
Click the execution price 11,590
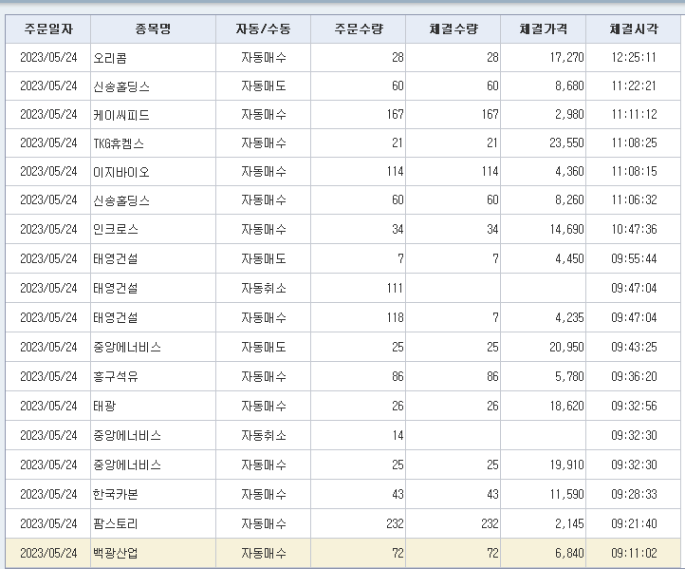[x=566, y=494]
